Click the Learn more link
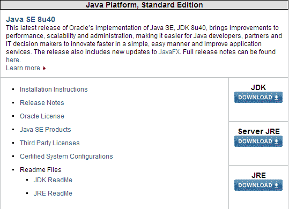Screen dimensions: 289x209 23,68
